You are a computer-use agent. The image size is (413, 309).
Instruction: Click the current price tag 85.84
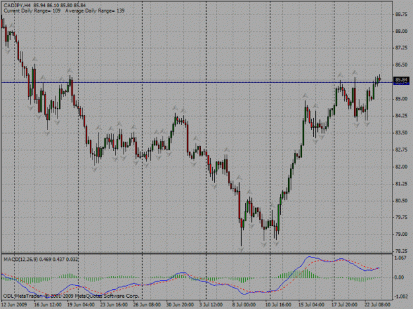(x=401, y=80)
